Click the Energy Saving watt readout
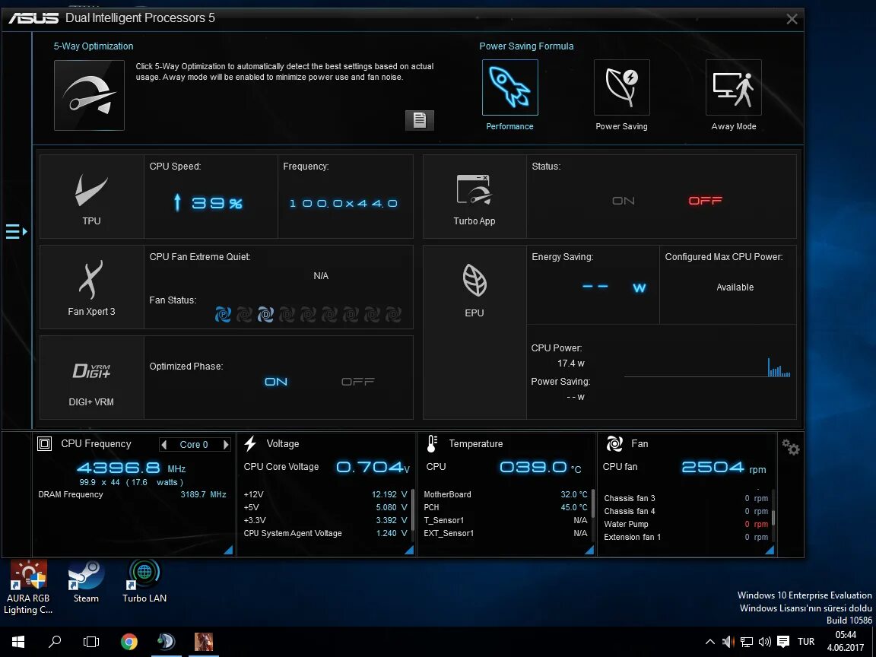 [x=614, y=287]
